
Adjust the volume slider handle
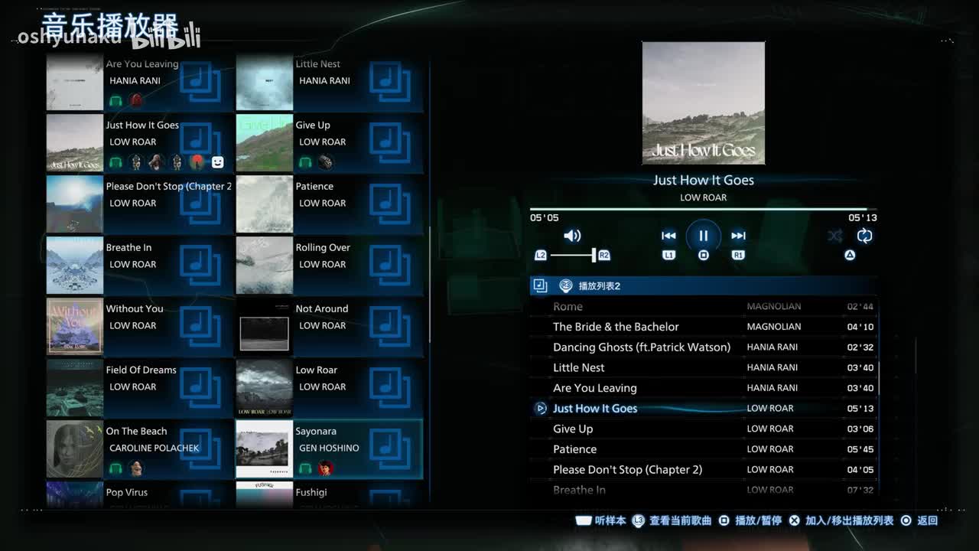(594, 255)
